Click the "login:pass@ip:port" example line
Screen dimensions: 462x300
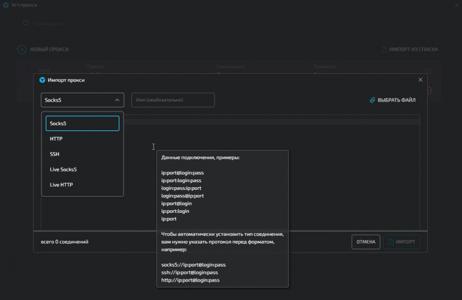click(x=183, y=196)
